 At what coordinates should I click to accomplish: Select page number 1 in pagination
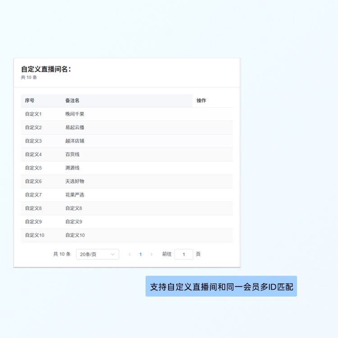[x=141, y=254]
